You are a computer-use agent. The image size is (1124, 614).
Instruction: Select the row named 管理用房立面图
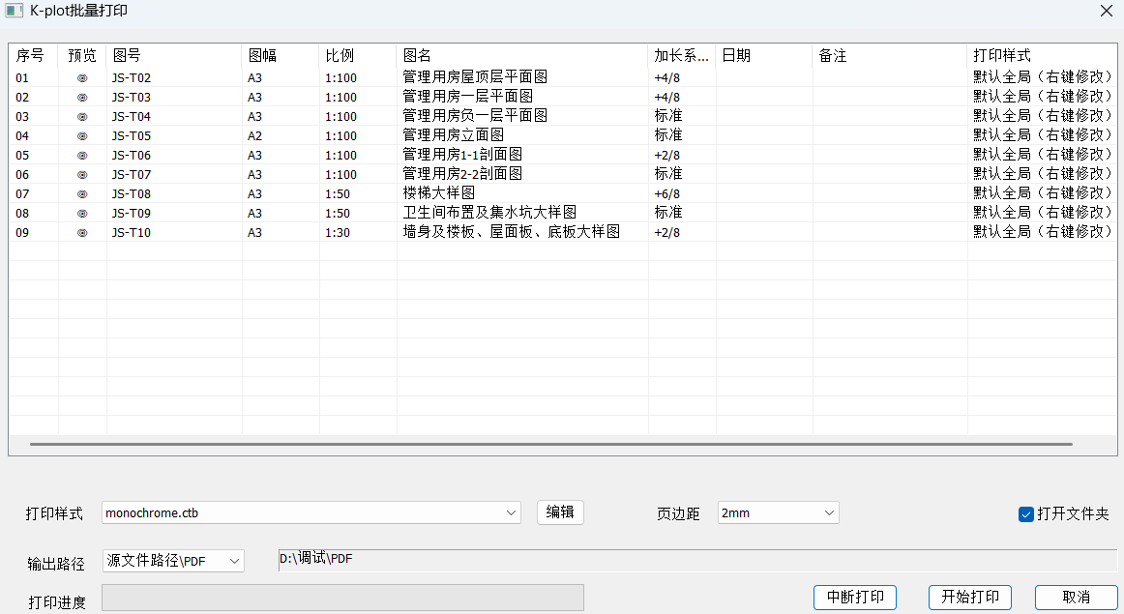[x=562, y=136]
